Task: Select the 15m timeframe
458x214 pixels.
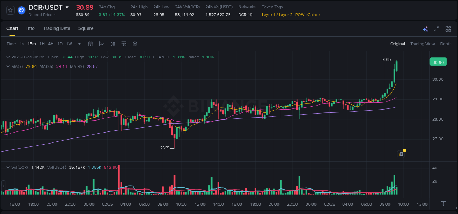Action: (x=32, y=44)
